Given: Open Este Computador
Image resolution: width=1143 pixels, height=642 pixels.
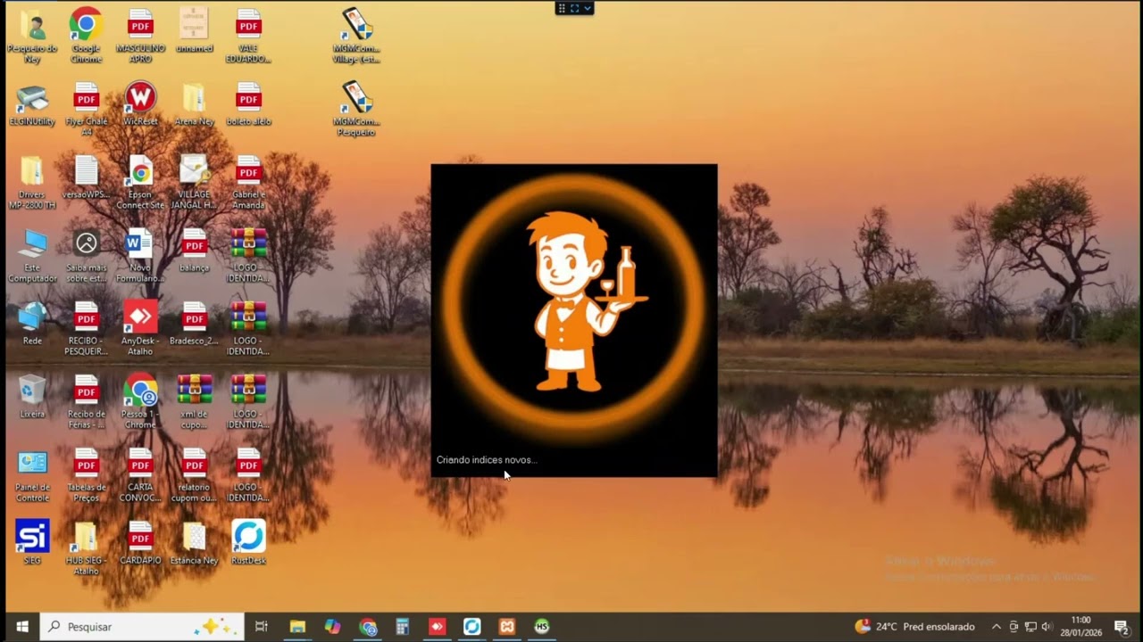Looking at the screenshot, I should 32,256.
